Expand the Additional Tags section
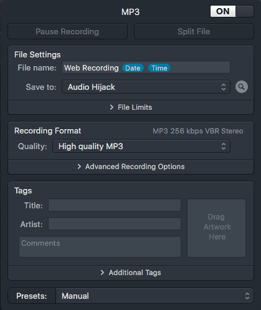Viewport: 261px width, 310px height. (131, 273)
